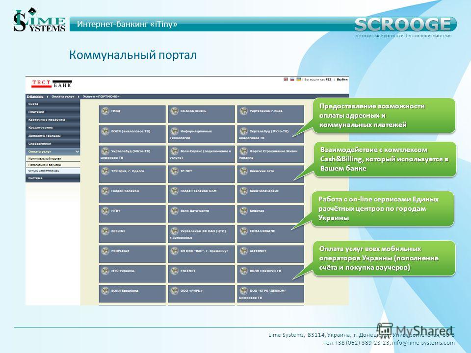Open the FREENET service tile
Viewport: 471px width, 353px height.
click(201, 274)
